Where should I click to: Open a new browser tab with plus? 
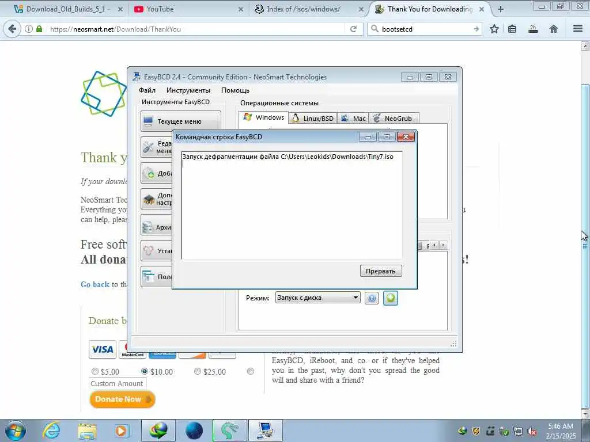tap(501, 9)
